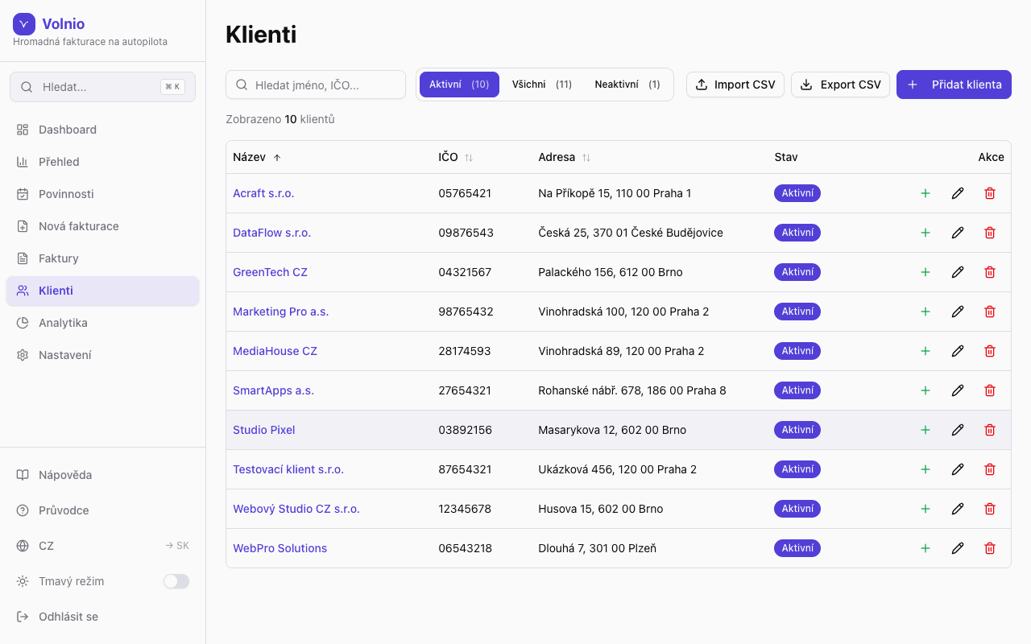
Task: Click the pencil edit icon for DataFlow s.r.o.
Action: (x=958, y=233)
